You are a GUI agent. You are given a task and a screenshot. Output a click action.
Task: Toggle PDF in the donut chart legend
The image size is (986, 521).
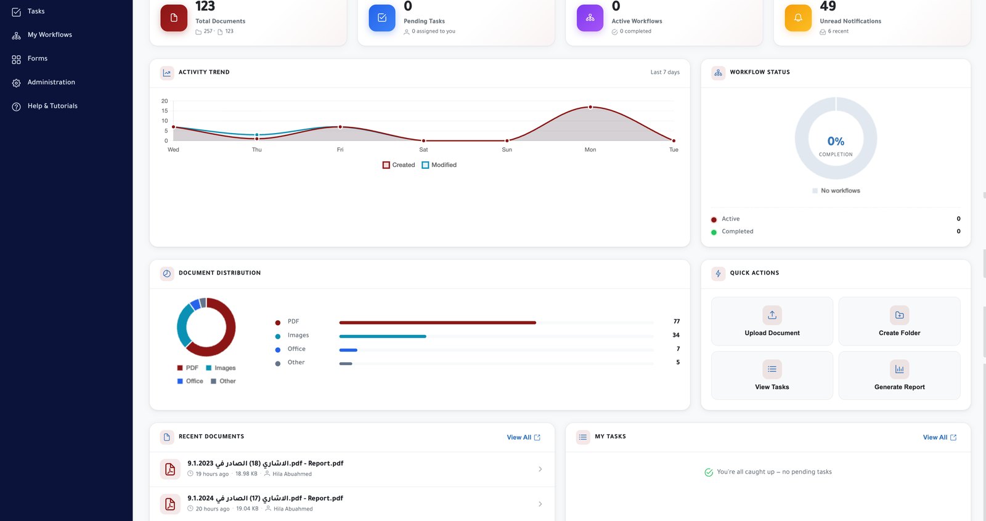(187, 368)
